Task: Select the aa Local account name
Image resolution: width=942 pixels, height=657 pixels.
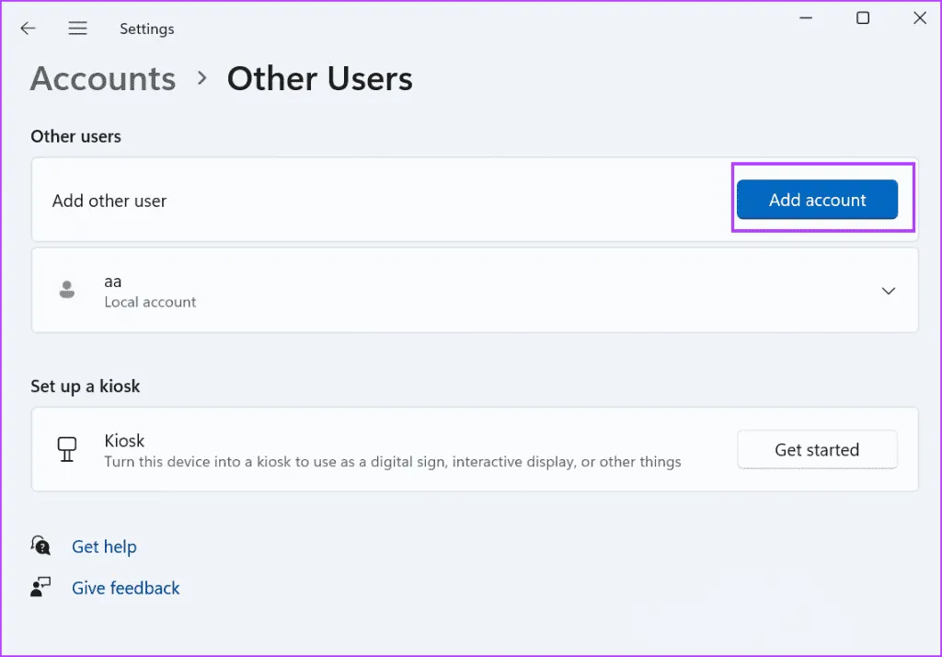Action: pos(113,282)
